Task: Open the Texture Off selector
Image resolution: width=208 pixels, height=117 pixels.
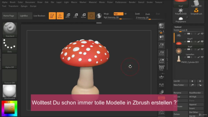Action: (9, 77)
